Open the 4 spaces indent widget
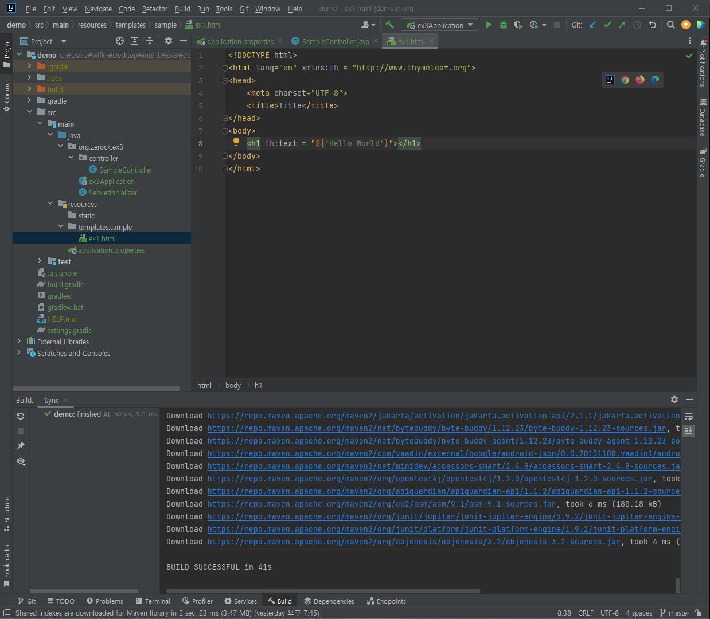 coord(638,613)
